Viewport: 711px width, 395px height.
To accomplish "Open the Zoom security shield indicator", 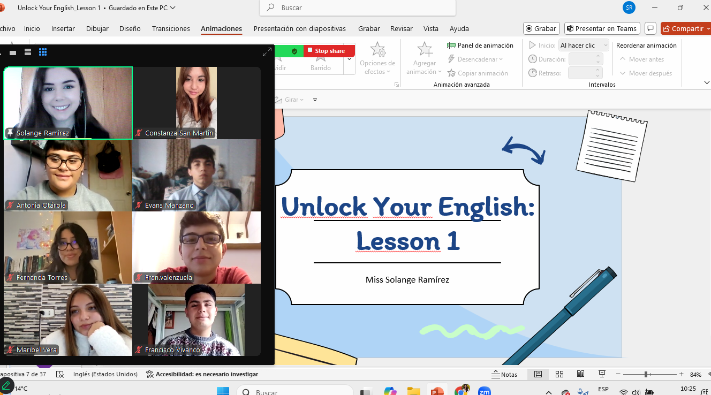I will [294, 51].
